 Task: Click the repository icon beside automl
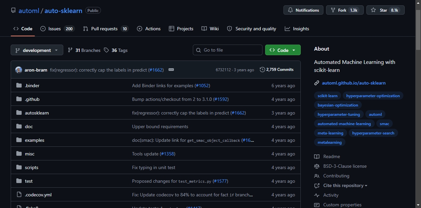(13, 10)
